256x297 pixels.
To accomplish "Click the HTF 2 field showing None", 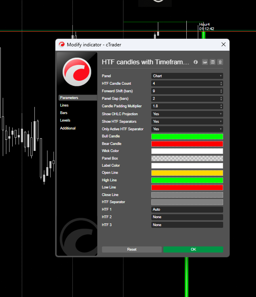I will [x=187, y=217].
